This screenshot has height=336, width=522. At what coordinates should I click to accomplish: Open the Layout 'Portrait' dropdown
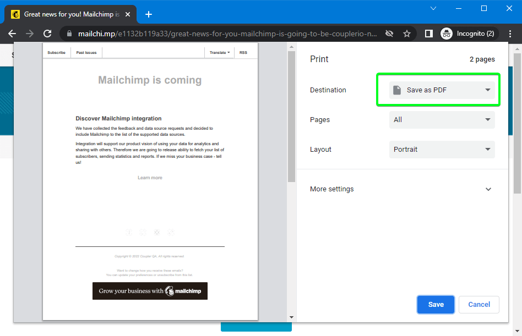442,150
